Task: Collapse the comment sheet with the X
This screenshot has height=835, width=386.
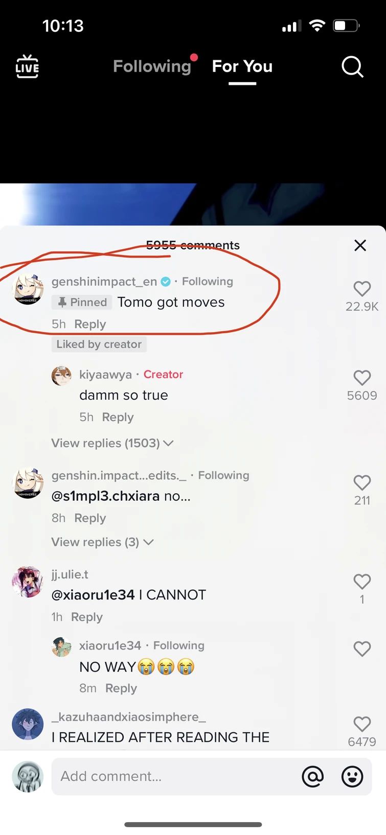Action: tap(360, 245)
